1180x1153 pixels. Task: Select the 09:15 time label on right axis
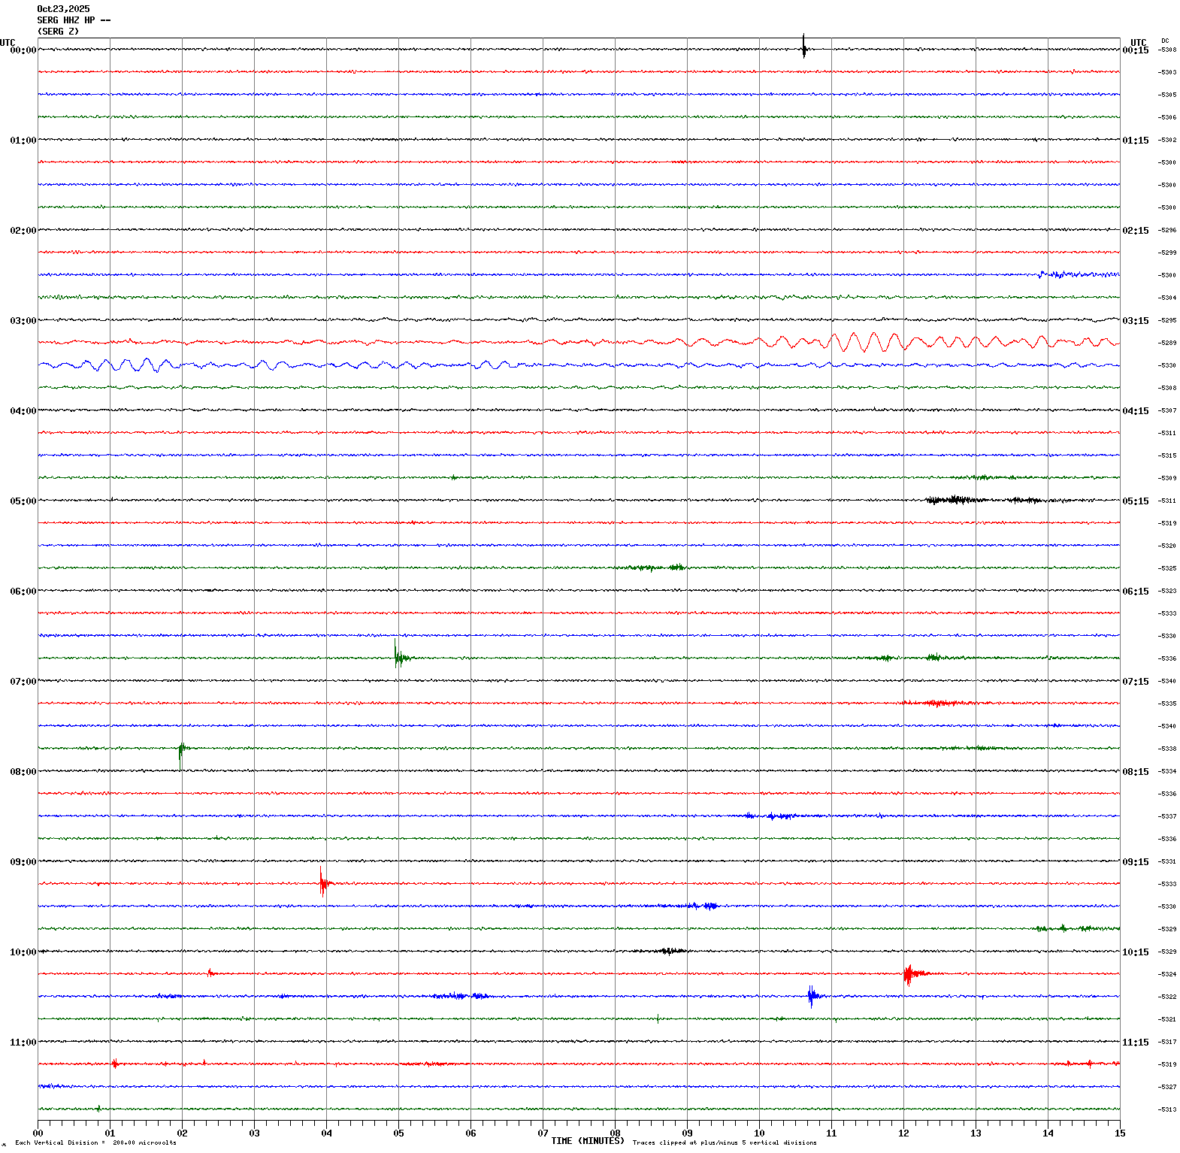[x=1135, y=862]
